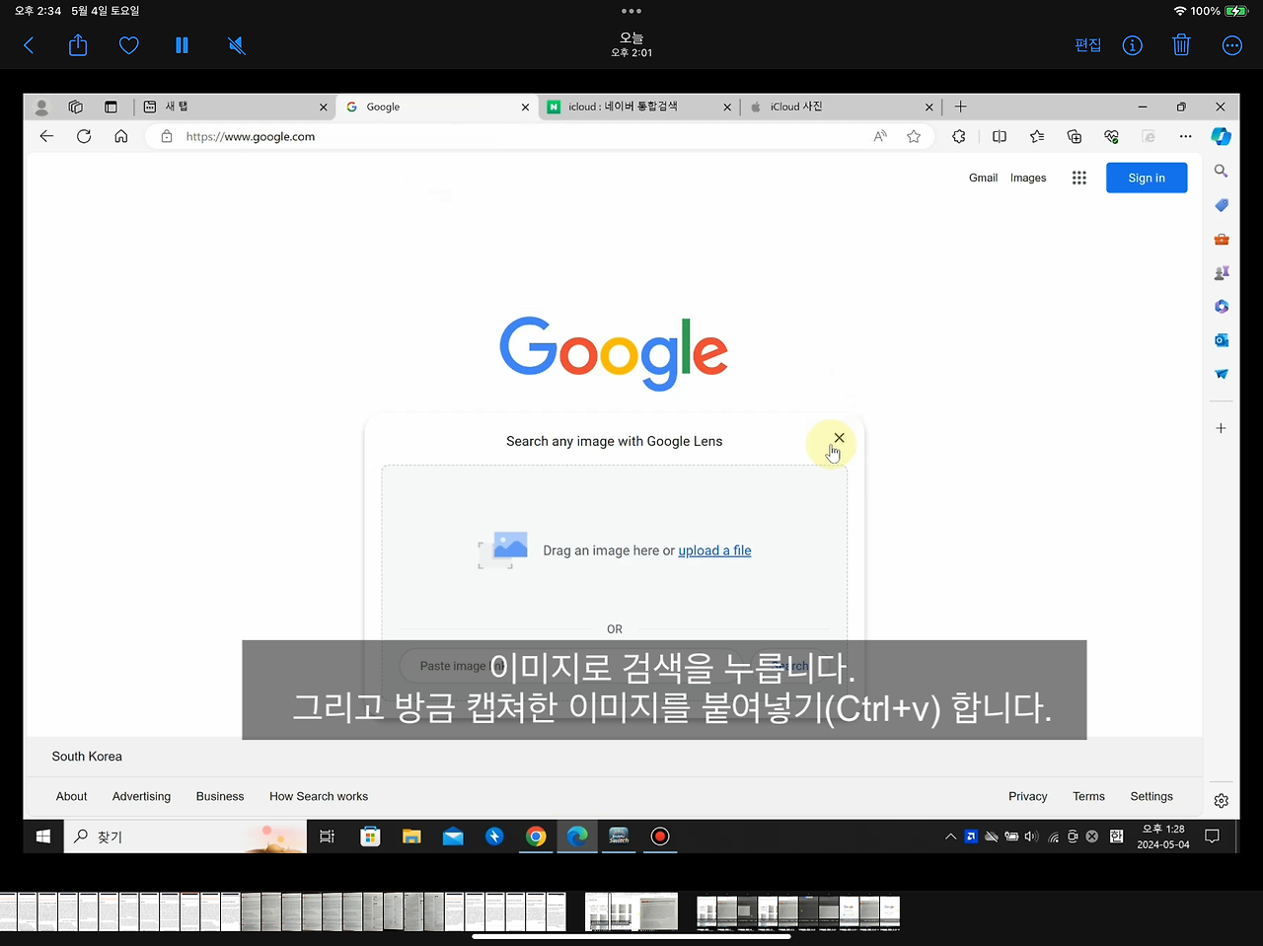1263x946 pixels.
Task: Open the sidebar Tools briefcase icon
Action: [1222, 239]
